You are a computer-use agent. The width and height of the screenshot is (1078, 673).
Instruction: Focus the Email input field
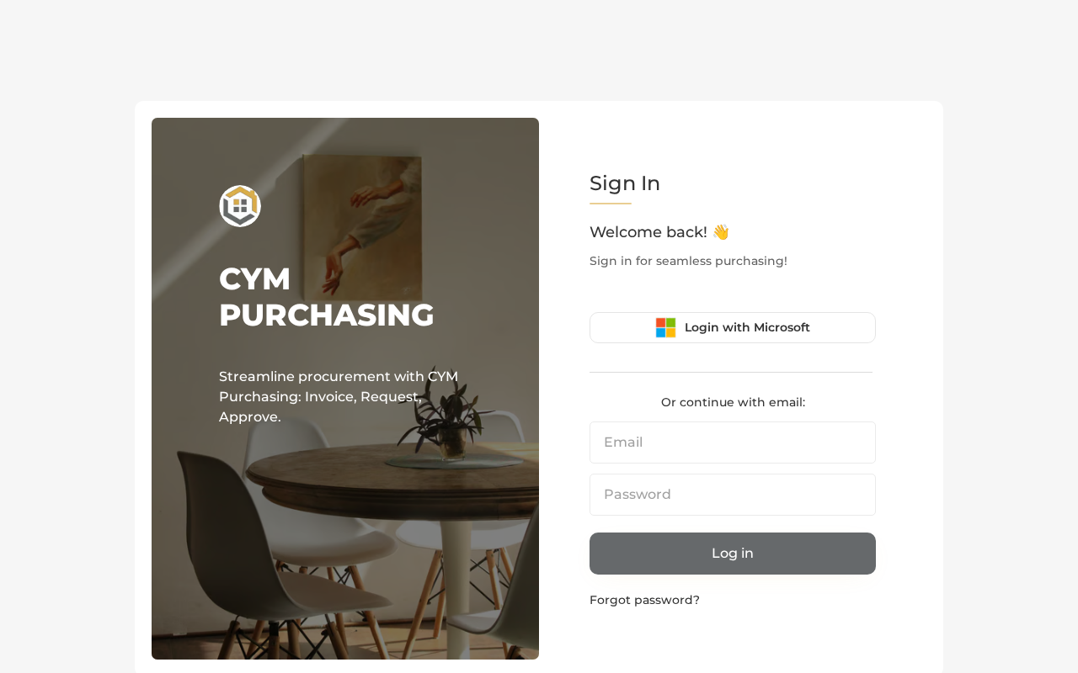pyautogui.click(x=733, y=442)
